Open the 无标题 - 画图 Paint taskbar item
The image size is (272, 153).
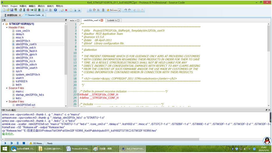click(x=105, y=149)
